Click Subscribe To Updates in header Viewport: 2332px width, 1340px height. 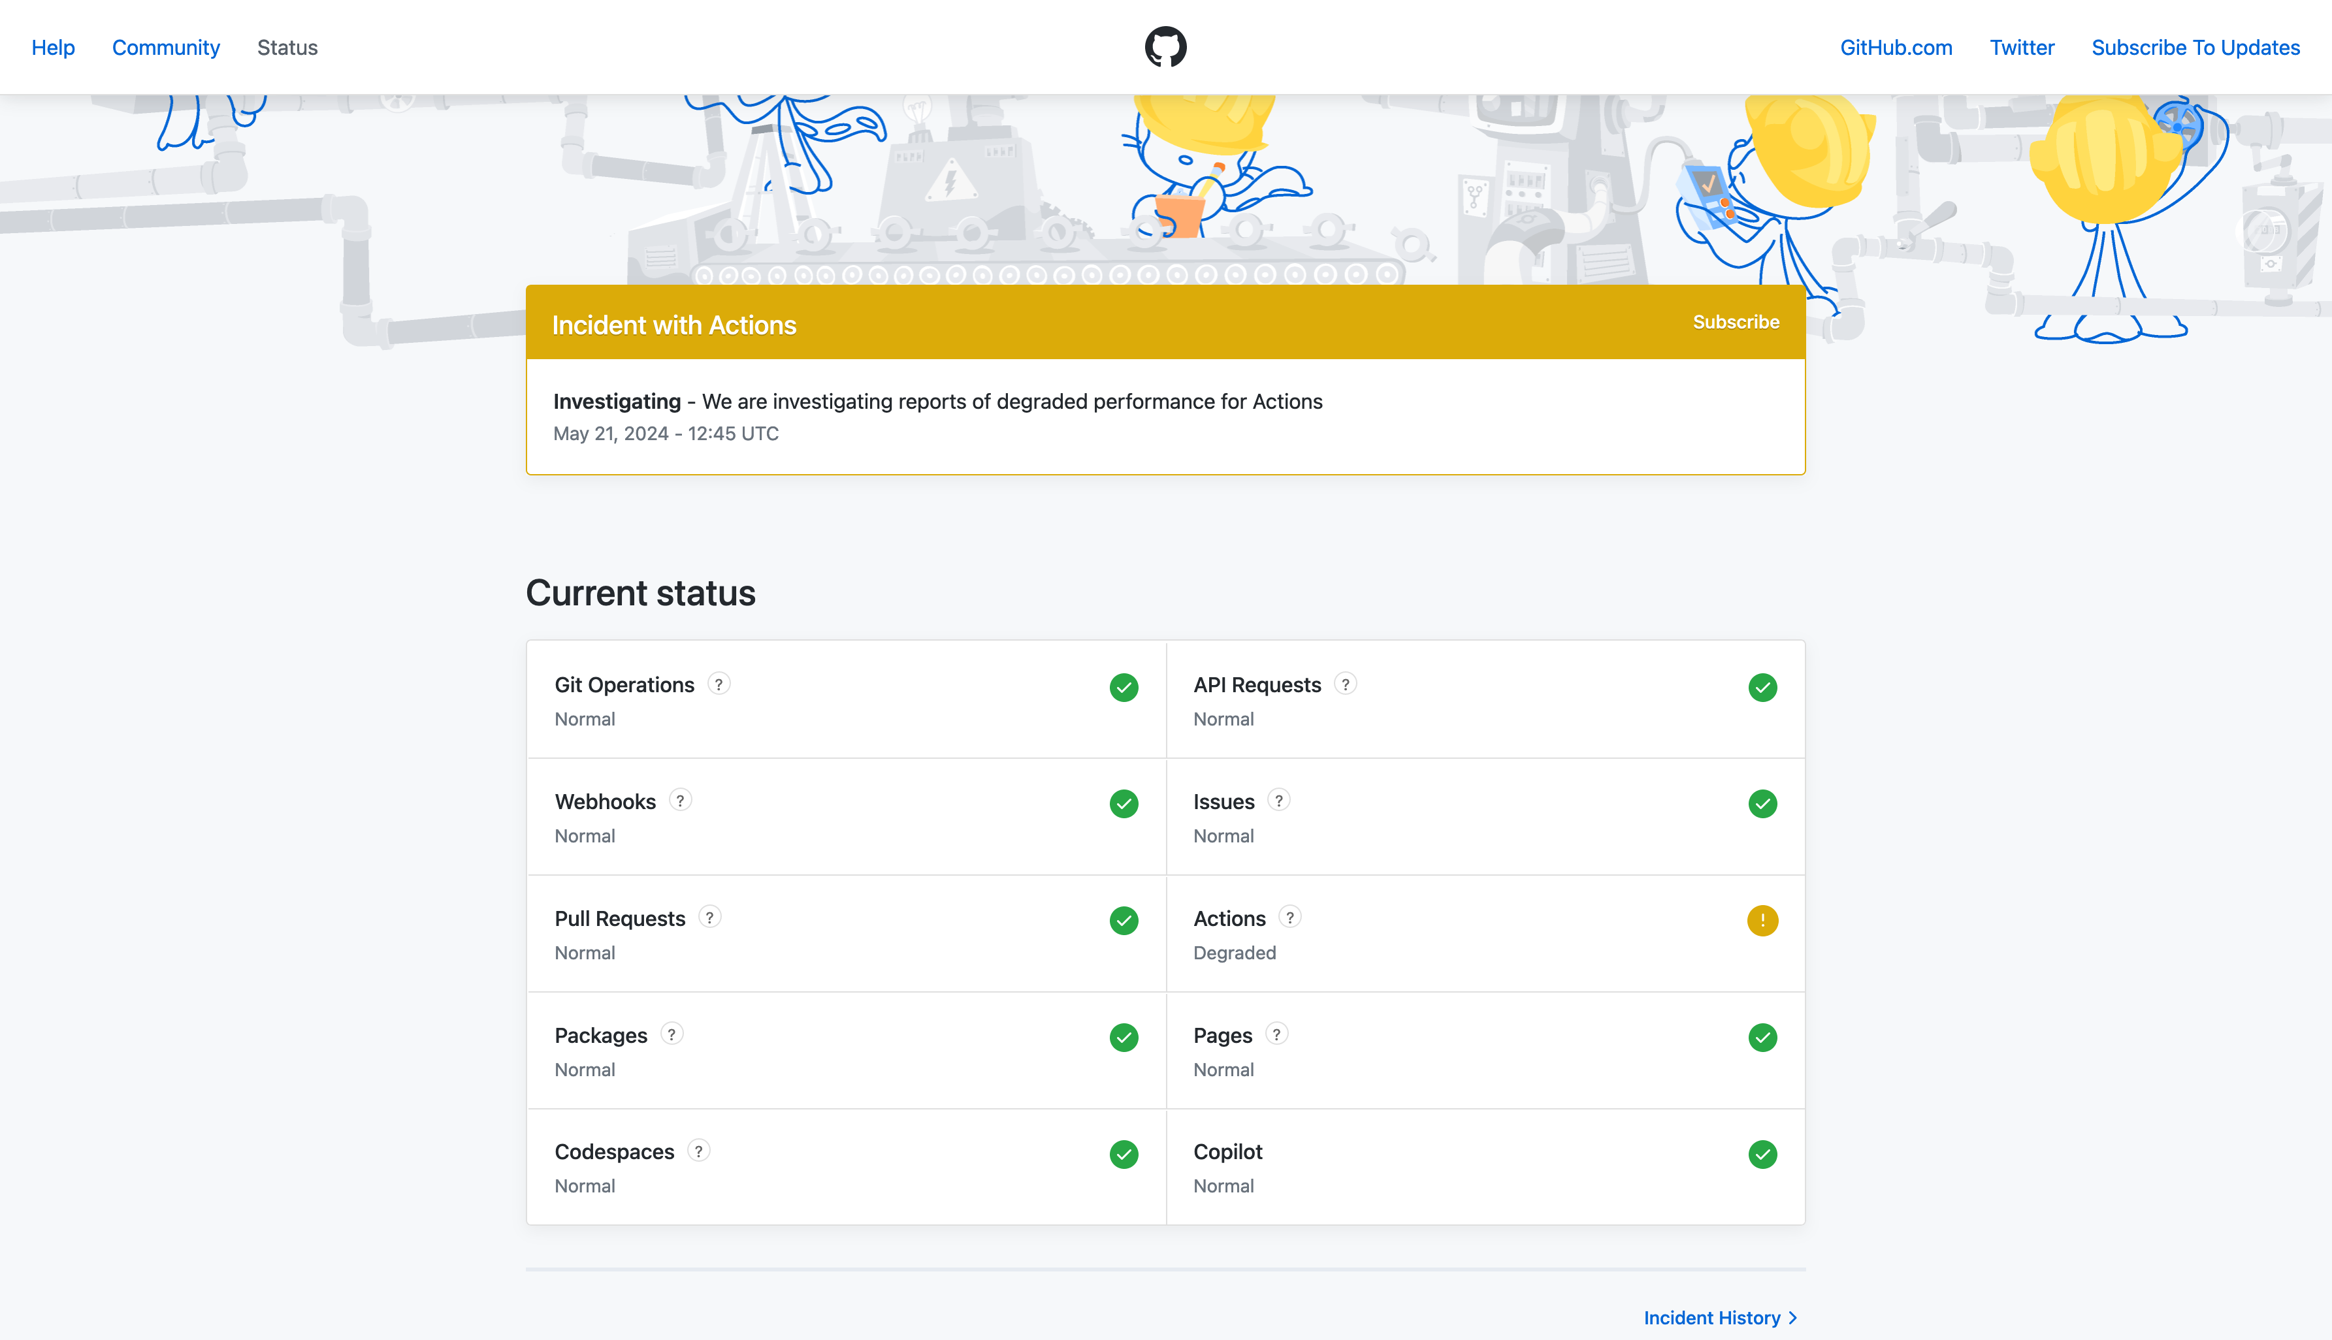(x=2195, y=48)
